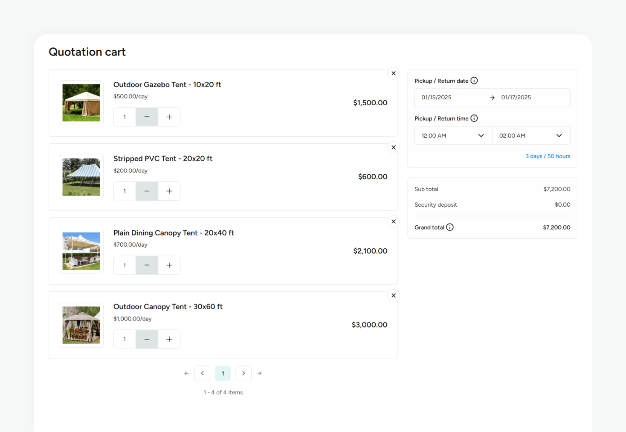The height and width of the screenshot is (432, 626).
Task: Click the $3,000.00 line total
Action: point(369,325)
